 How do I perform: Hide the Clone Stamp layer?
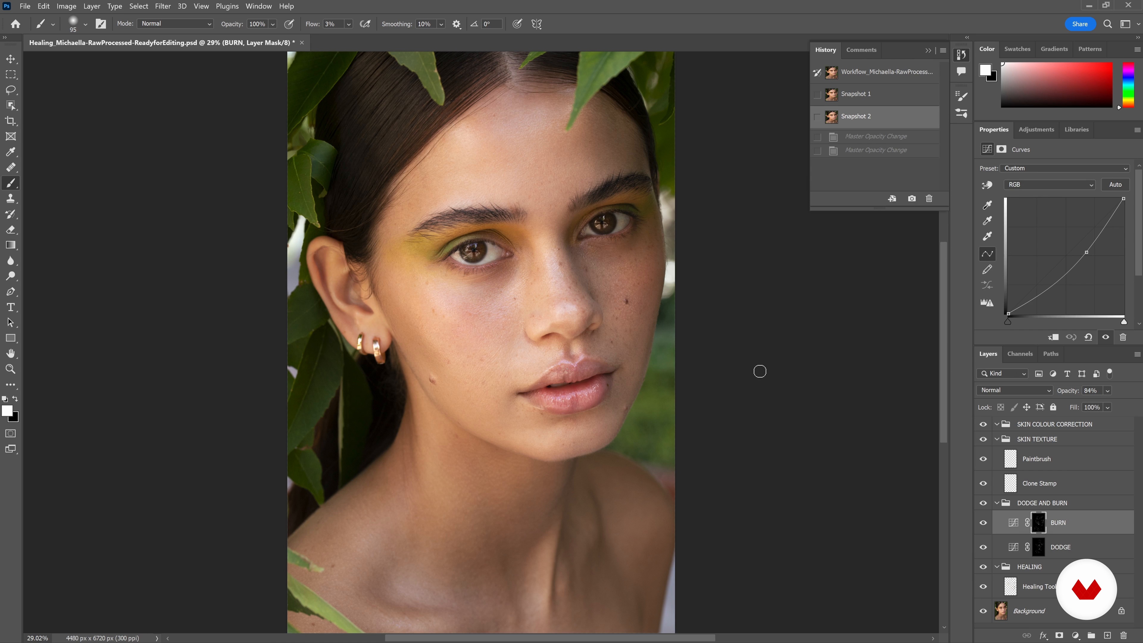click(x=983, y=483)
